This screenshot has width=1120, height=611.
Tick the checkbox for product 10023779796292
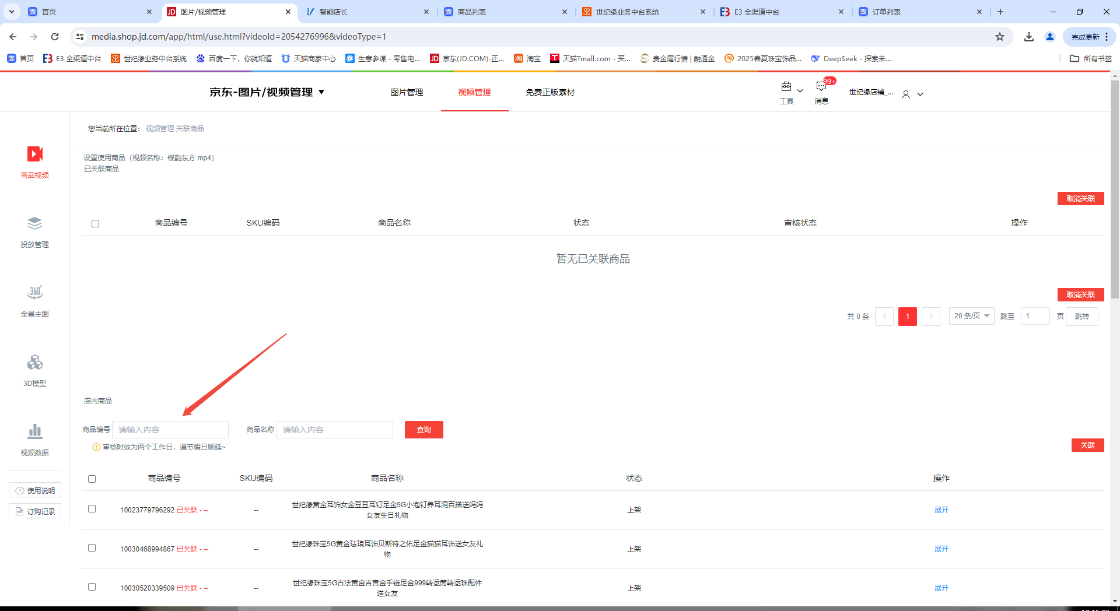(92, 509)
